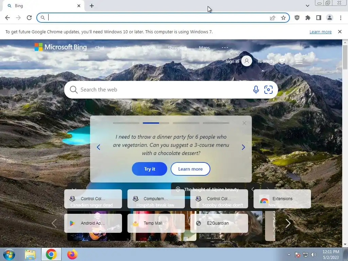
Task: Show previous chat suggestion with left arrow
Action: point(99,147)
